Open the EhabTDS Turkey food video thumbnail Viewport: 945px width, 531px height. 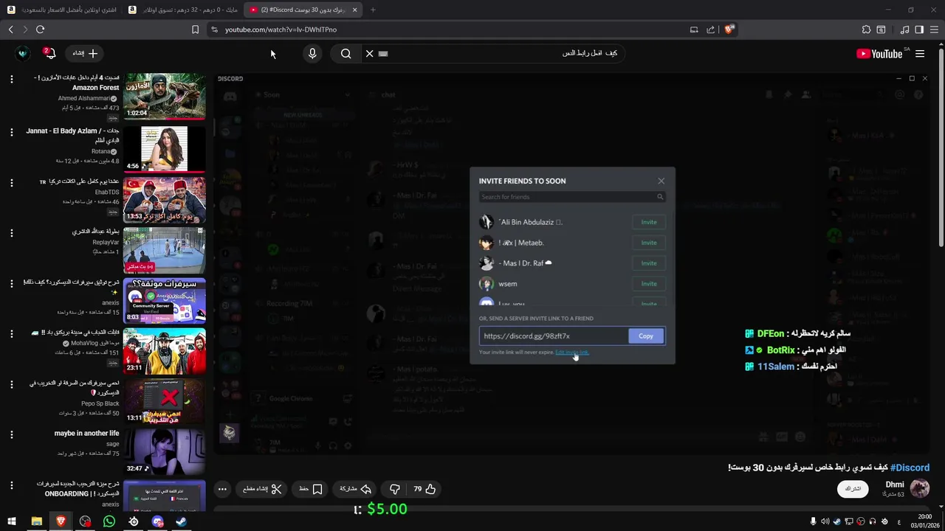tap(165, 199)
